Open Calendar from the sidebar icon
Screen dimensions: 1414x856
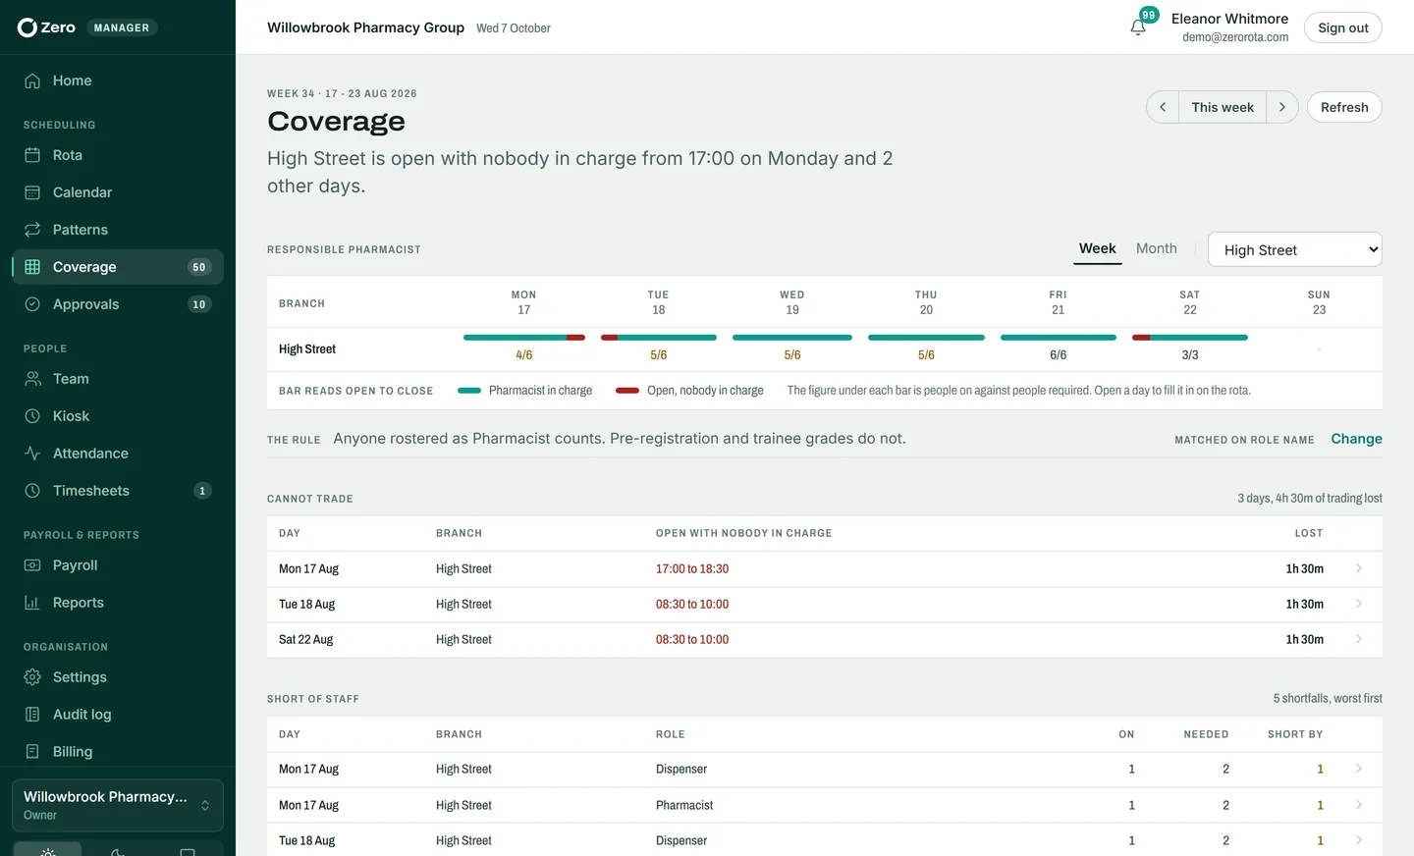32,192
